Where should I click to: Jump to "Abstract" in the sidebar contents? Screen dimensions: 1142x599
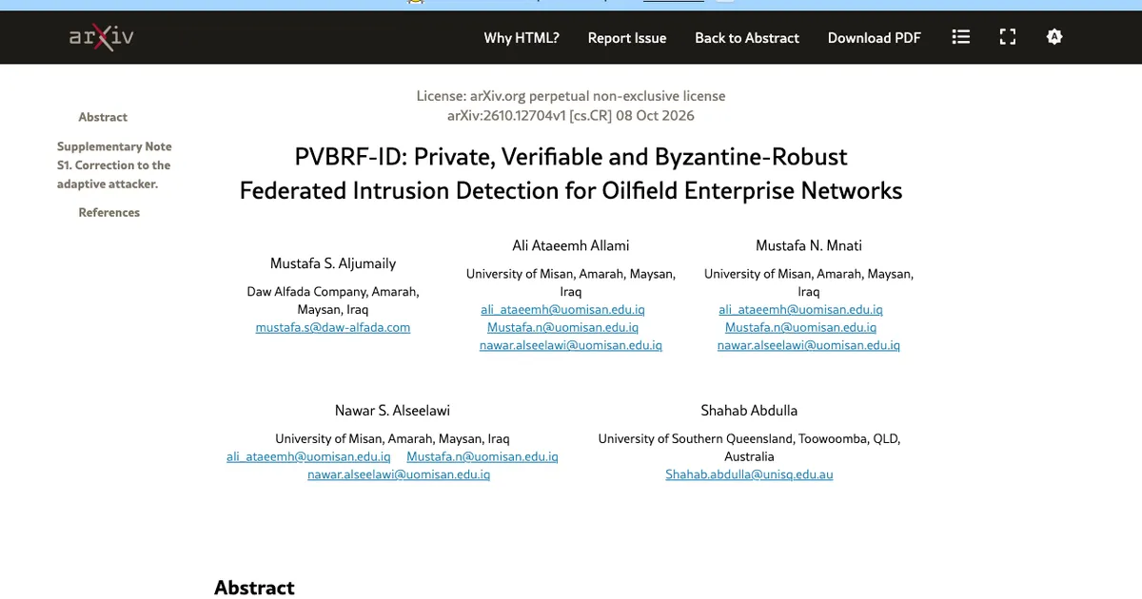(x=103, y=117)
